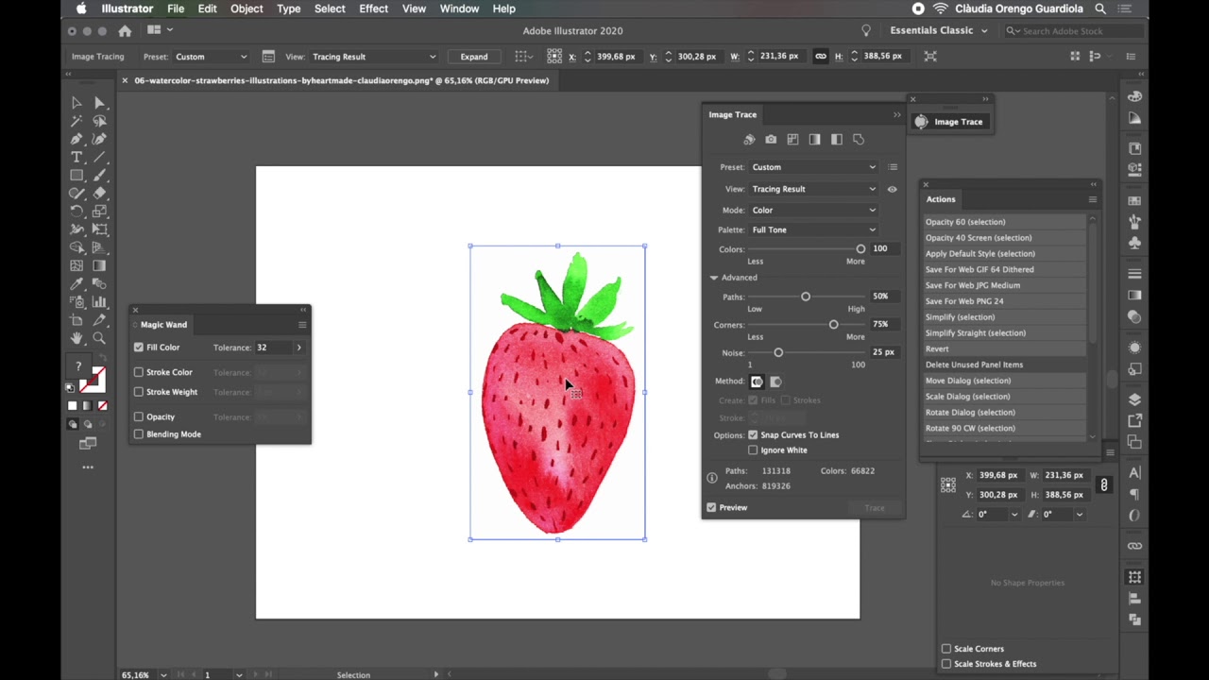
Task: Open control bar View Tracing Result dropdown
Action: (x=374, y=57)
